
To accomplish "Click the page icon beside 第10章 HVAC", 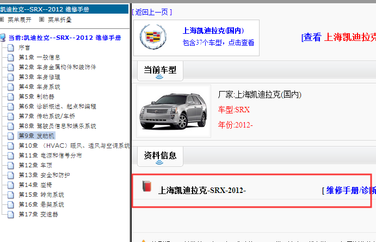I will point(11,146).
